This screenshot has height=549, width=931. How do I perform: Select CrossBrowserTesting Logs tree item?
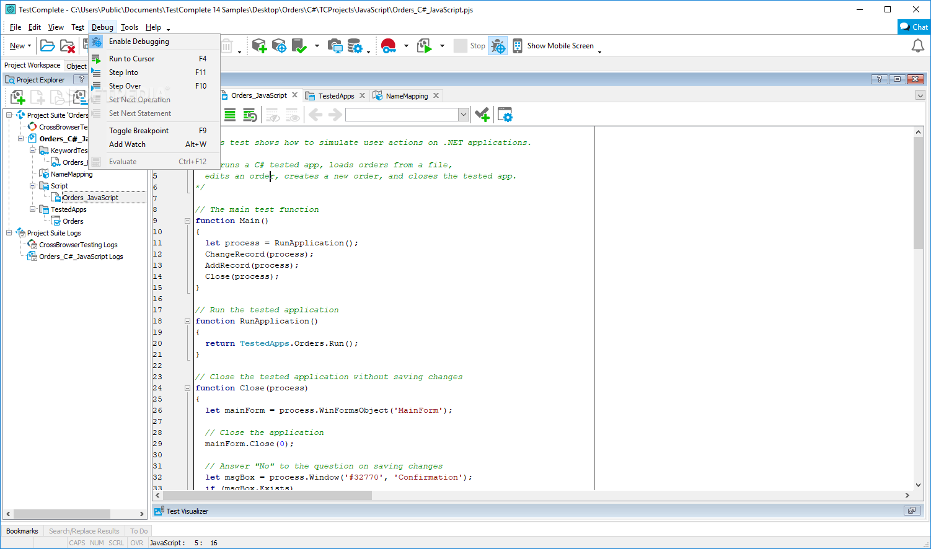tap(78, 245)
